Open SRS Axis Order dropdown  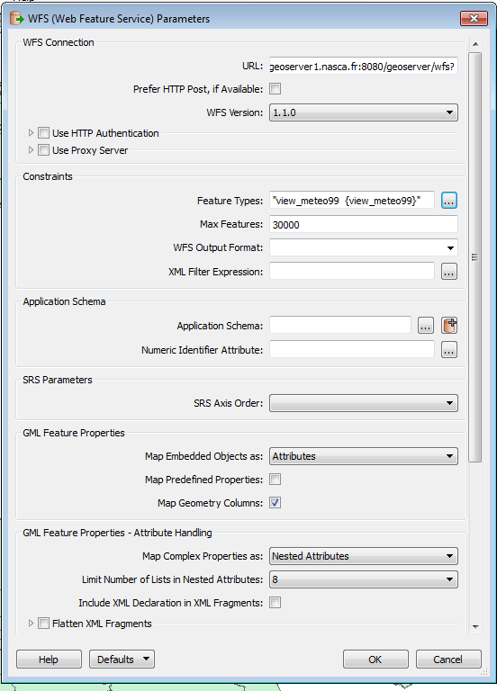[x=364, y=403]
